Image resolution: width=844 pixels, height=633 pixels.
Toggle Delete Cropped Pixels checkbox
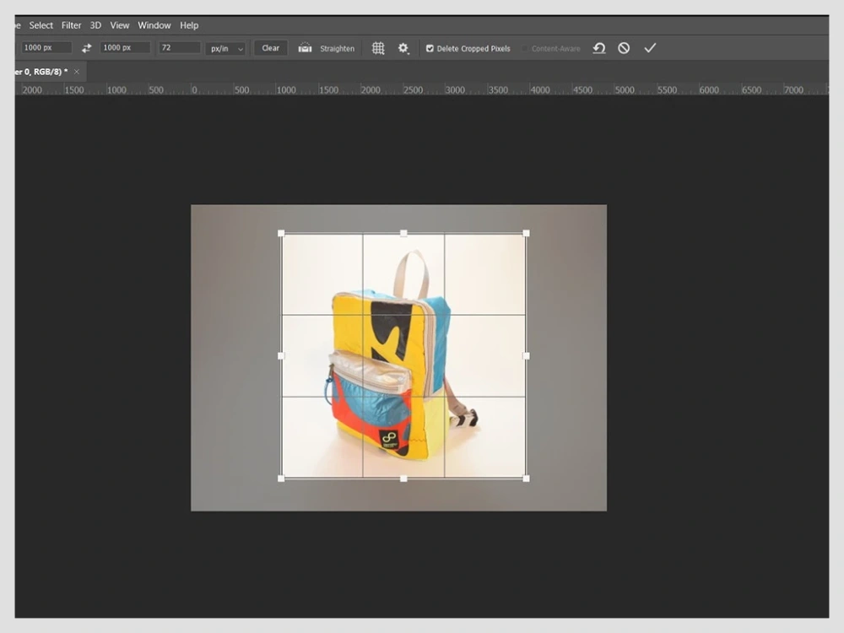click(x=430, y=48)
